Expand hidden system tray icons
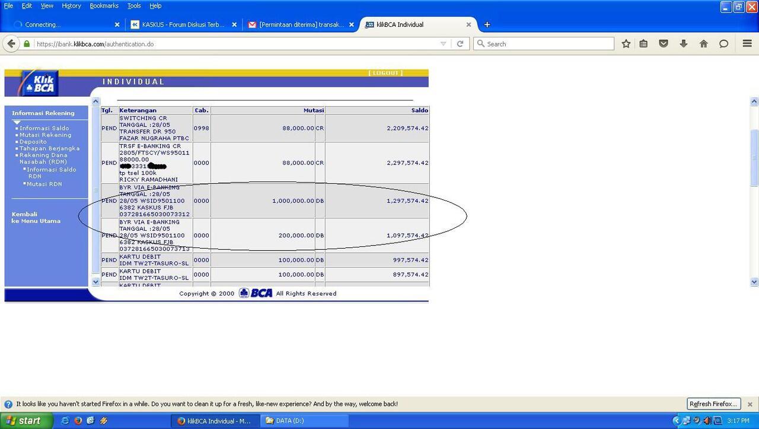 click(677, 421)
